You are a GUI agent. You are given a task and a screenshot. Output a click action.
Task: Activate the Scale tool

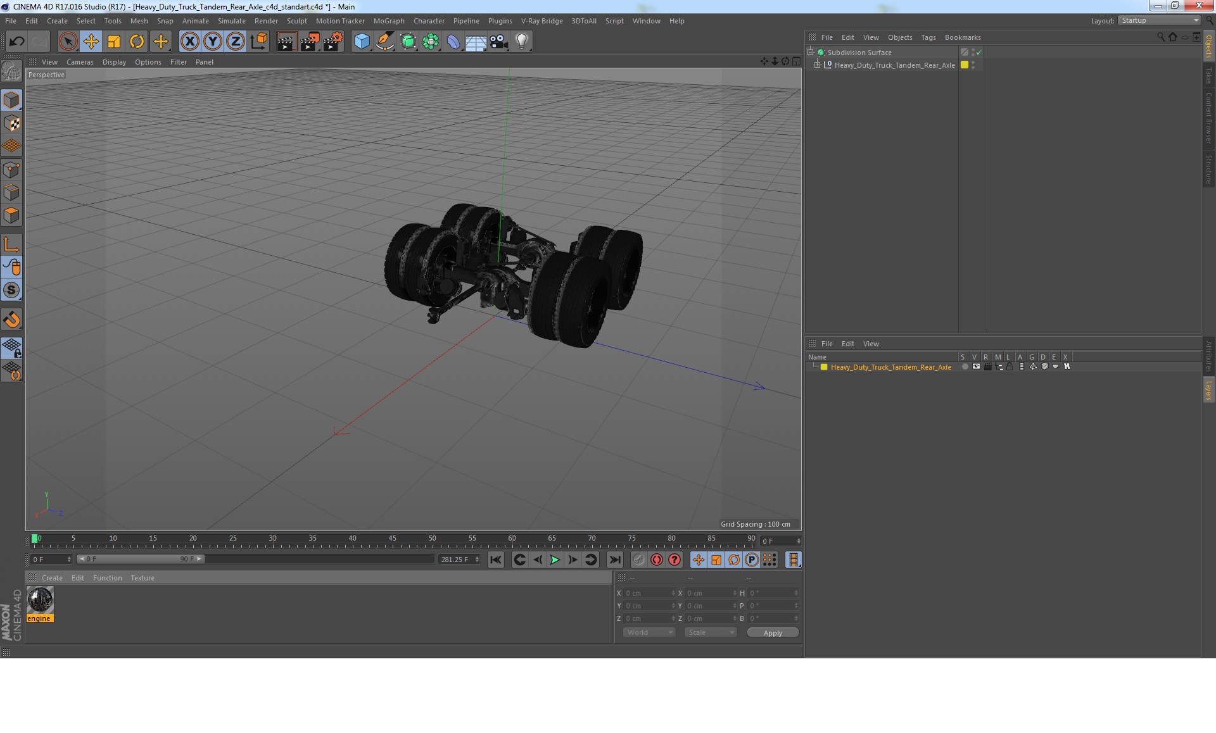pos(114,42)
